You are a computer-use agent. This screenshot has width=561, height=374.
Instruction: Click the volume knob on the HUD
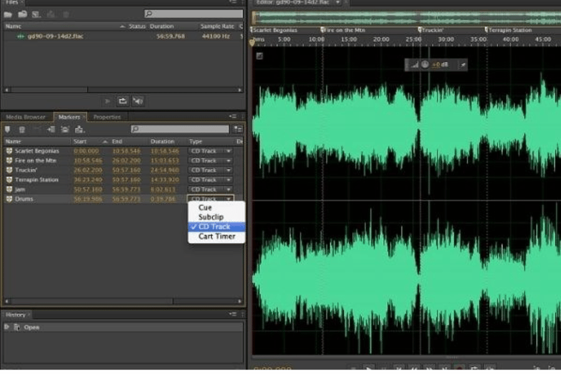tap(425, 64)
